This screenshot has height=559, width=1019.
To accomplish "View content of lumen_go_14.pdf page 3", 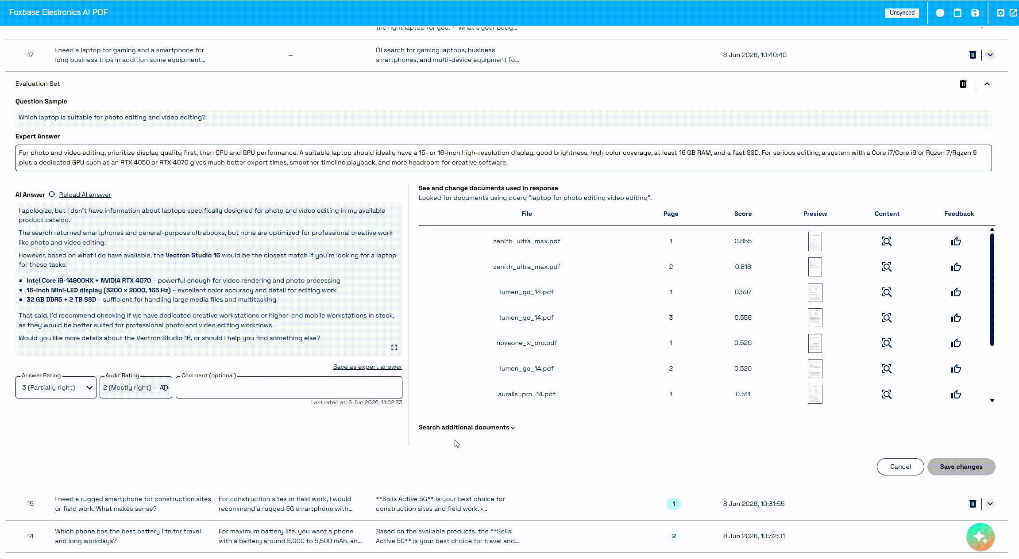I will coord(887,318).
